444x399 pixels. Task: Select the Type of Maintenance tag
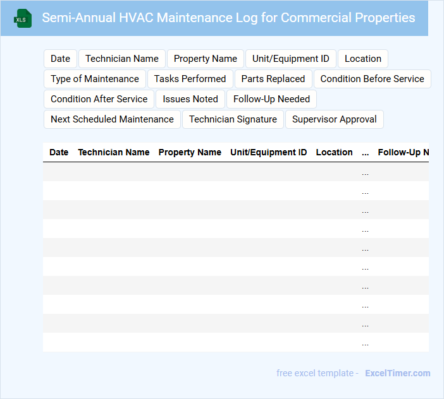click(x=95, y=79)
